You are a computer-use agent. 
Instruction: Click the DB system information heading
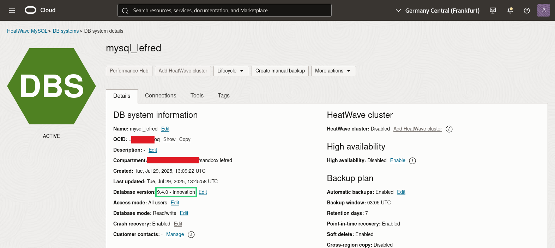coord(156,115)
